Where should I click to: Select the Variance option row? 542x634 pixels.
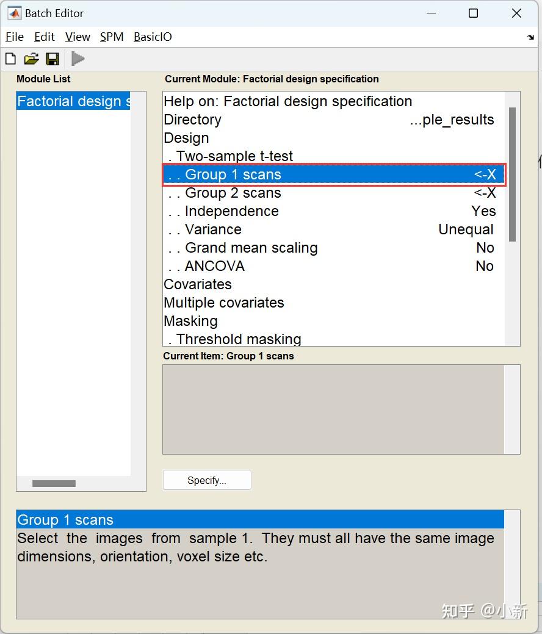[213, 229]
